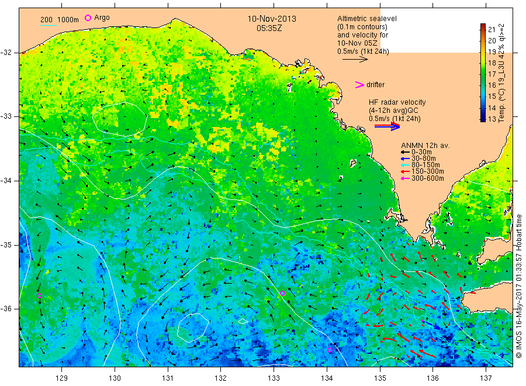The image size is (526, 386).
Task: Click the black 0-30m ANMN arrow
Action: tap(405, 152)
